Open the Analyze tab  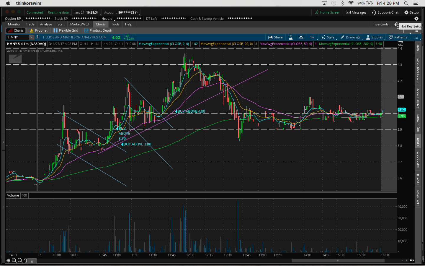tap(46, 24)
